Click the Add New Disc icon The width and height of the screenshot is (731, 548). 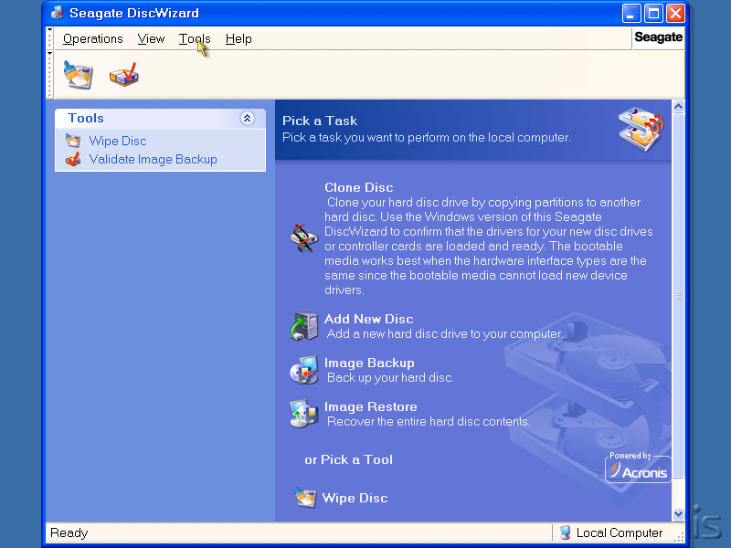[302, 326]
